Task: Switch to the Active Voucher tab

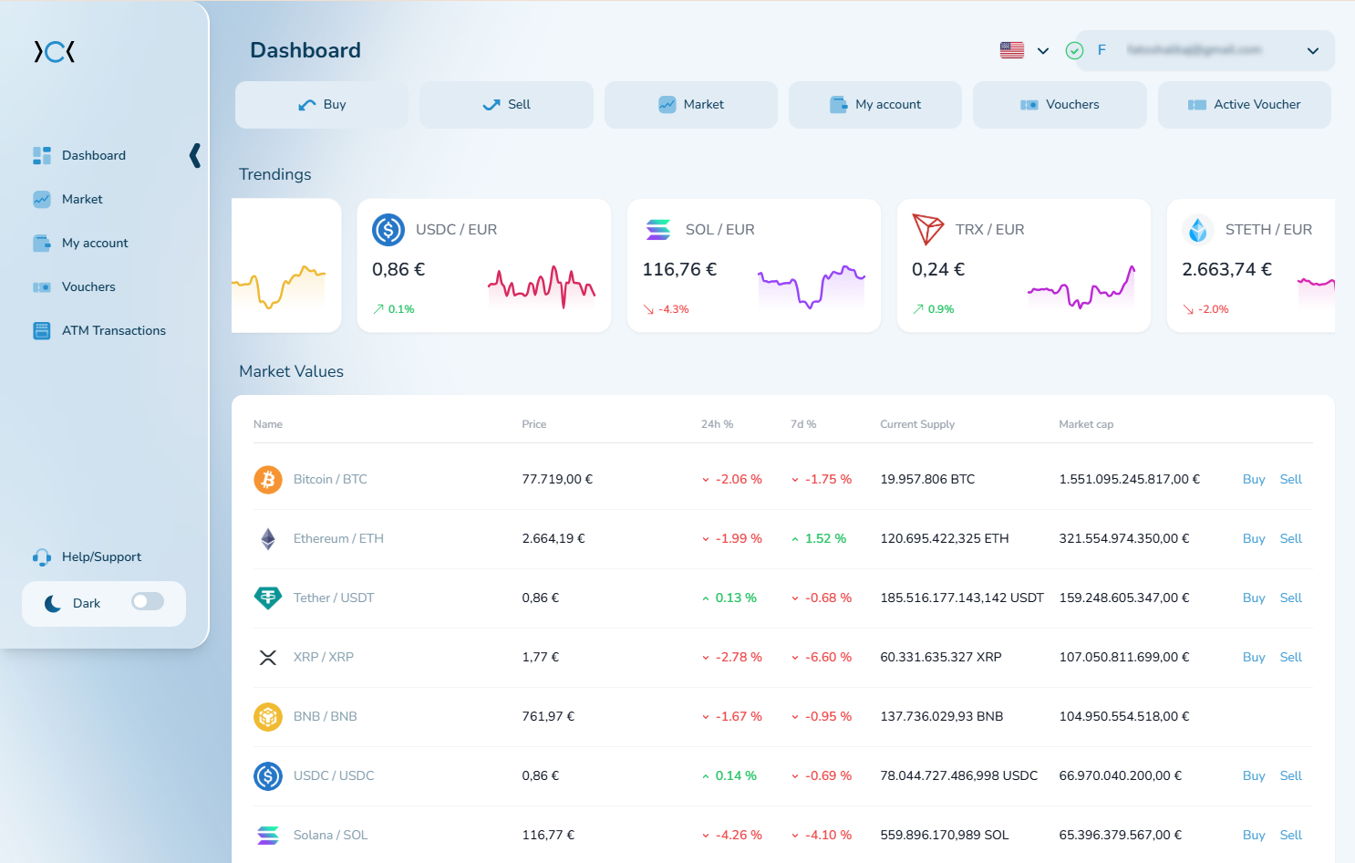Action: (1245, 104)
